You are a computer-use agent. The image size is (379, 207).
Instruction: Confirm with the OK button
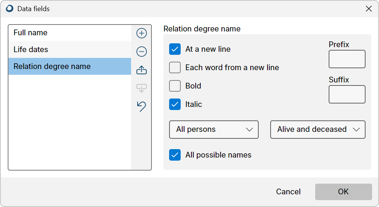[344, 192]
